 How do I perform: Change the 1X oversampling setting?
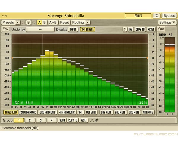(156, 16)
